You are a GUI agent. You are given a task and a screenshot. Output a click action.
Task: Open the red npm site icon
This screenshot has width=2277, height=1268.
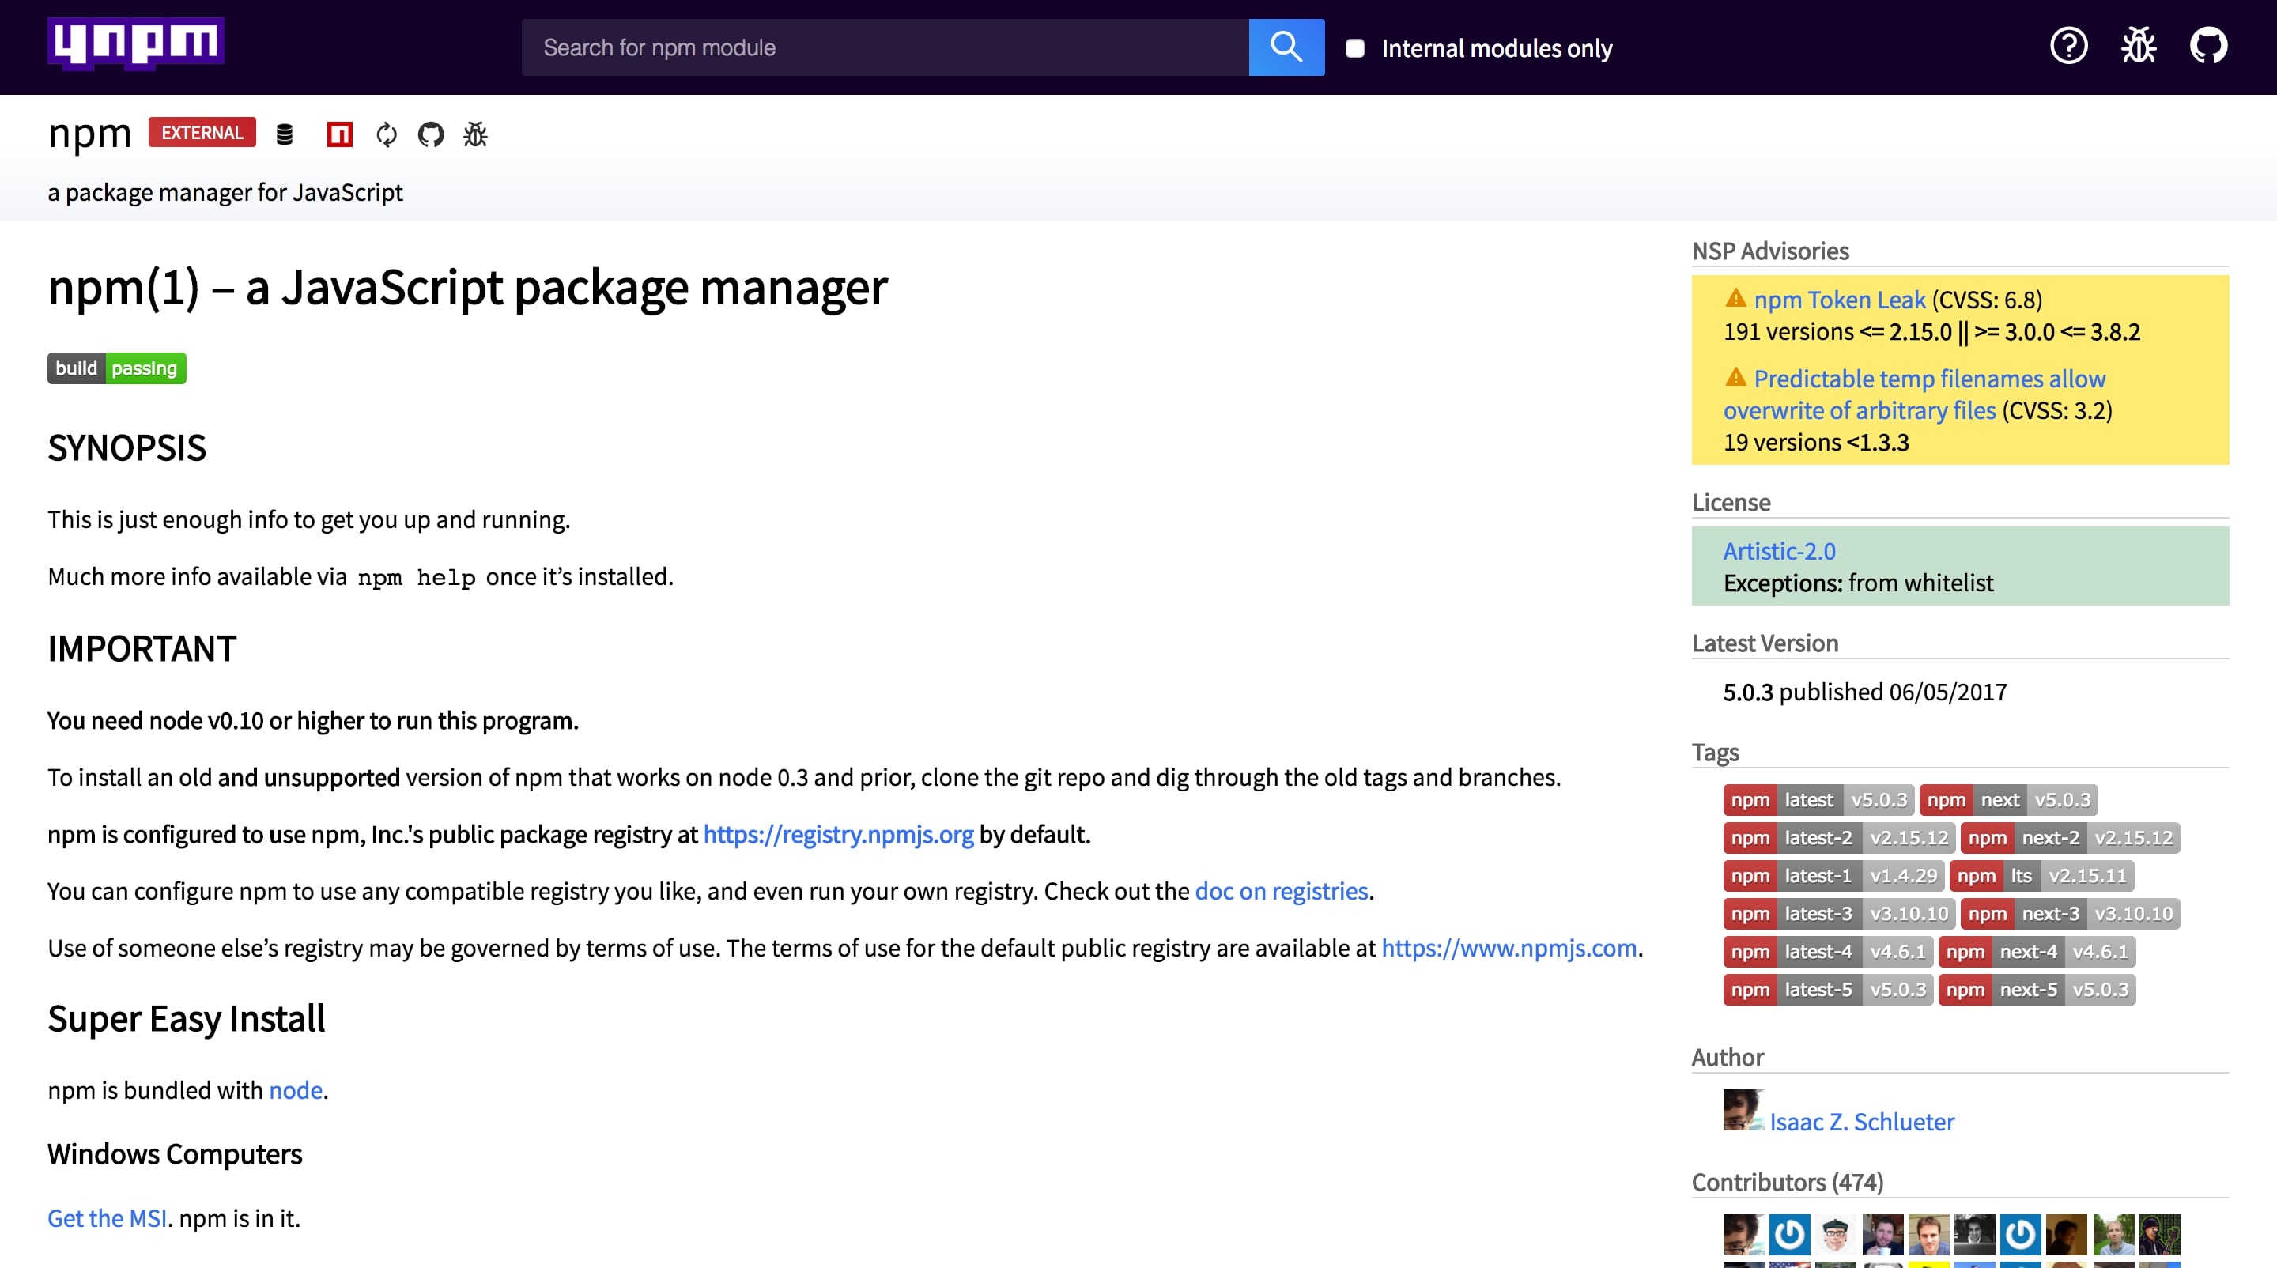point(339,134)
